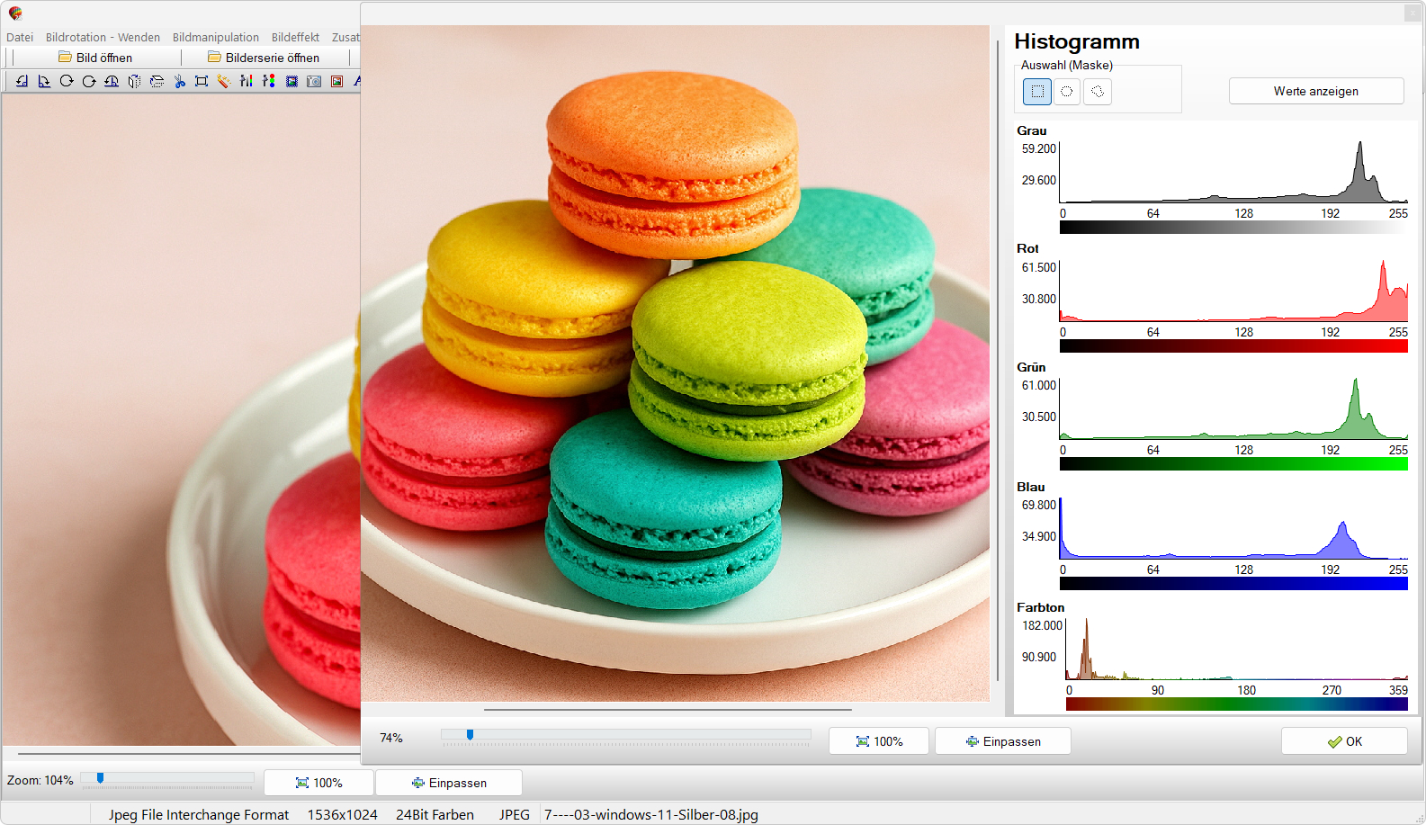Select the rectangular mask selection mode

(x=1037, y=91)
